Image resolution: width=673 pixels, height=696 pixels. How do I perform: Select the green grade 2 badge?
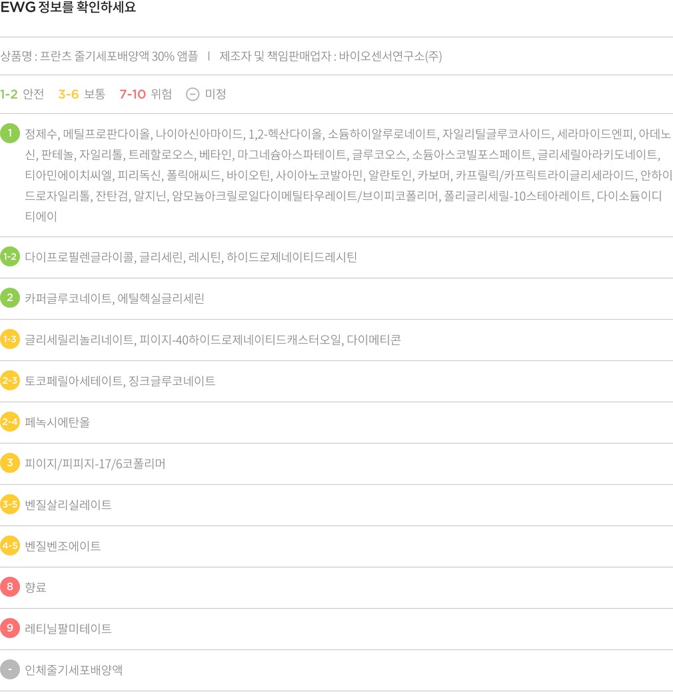click(10, 298)
